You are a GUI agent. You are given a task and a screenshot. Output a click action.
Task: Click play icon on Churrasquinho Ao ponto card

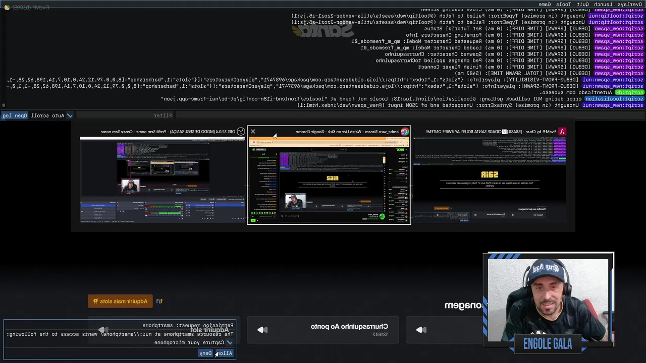pyautogui.click(x=262, y=330)
